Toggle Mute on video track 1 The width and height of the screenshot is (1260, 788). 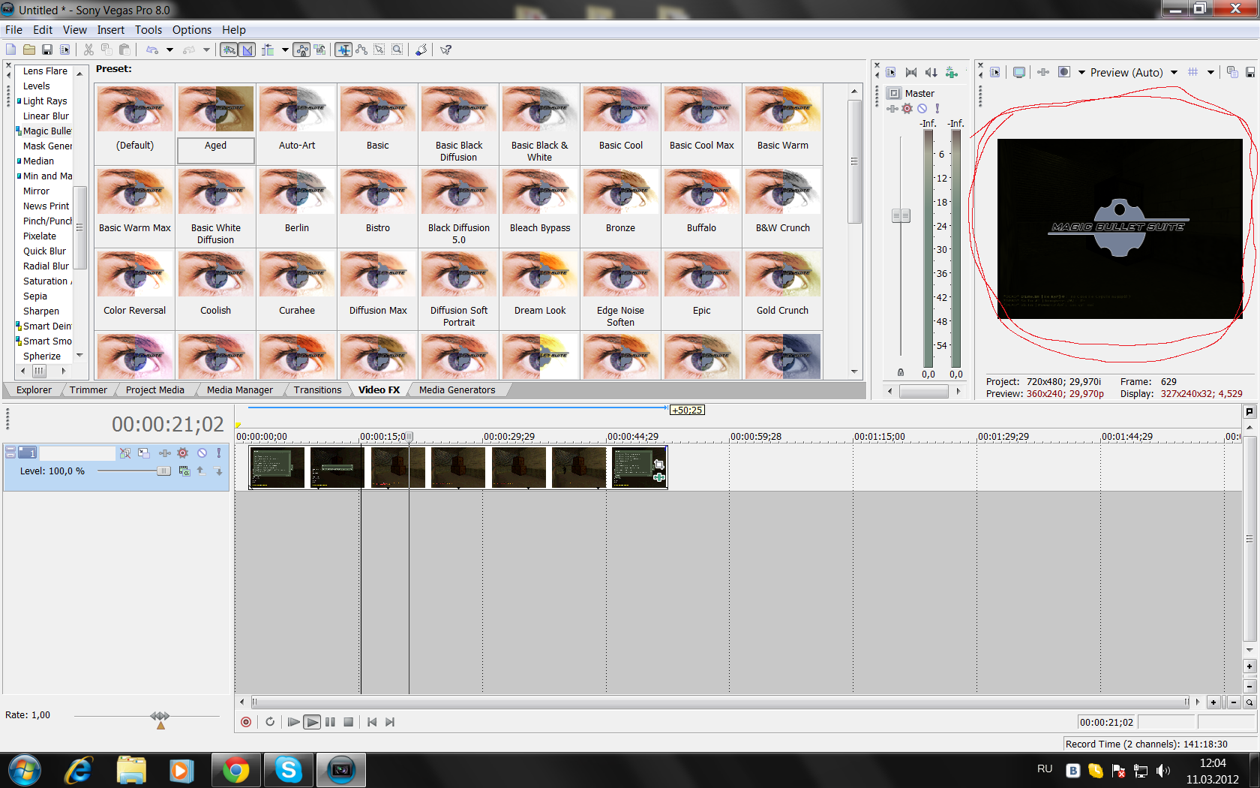202,453
